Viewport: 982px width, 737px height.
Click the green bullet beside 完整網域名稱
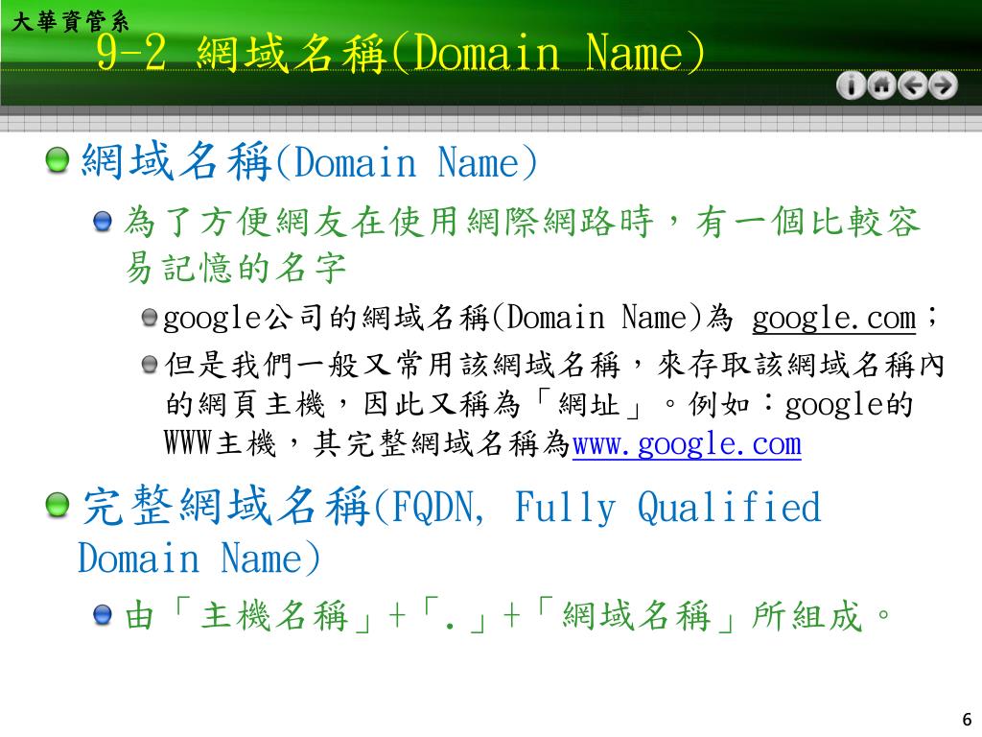58,505
